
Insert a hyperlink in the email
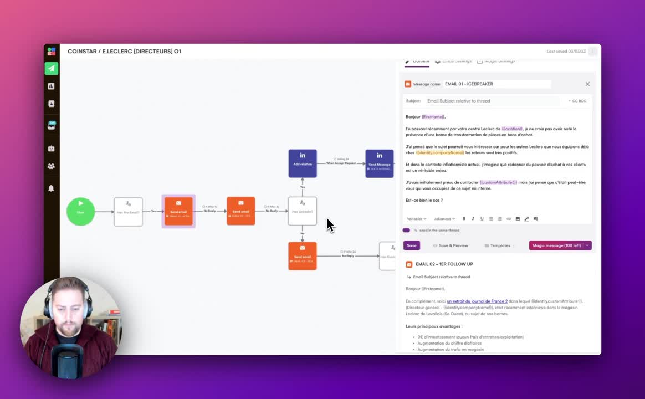tap(509, 219)
